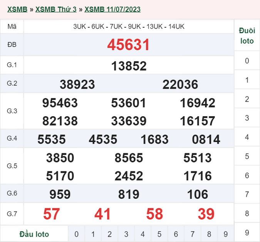The height and width of the screenshot is (242, 260).
Task: Select digit 0 in Đuôi loto column
Action: click(247, 61)
